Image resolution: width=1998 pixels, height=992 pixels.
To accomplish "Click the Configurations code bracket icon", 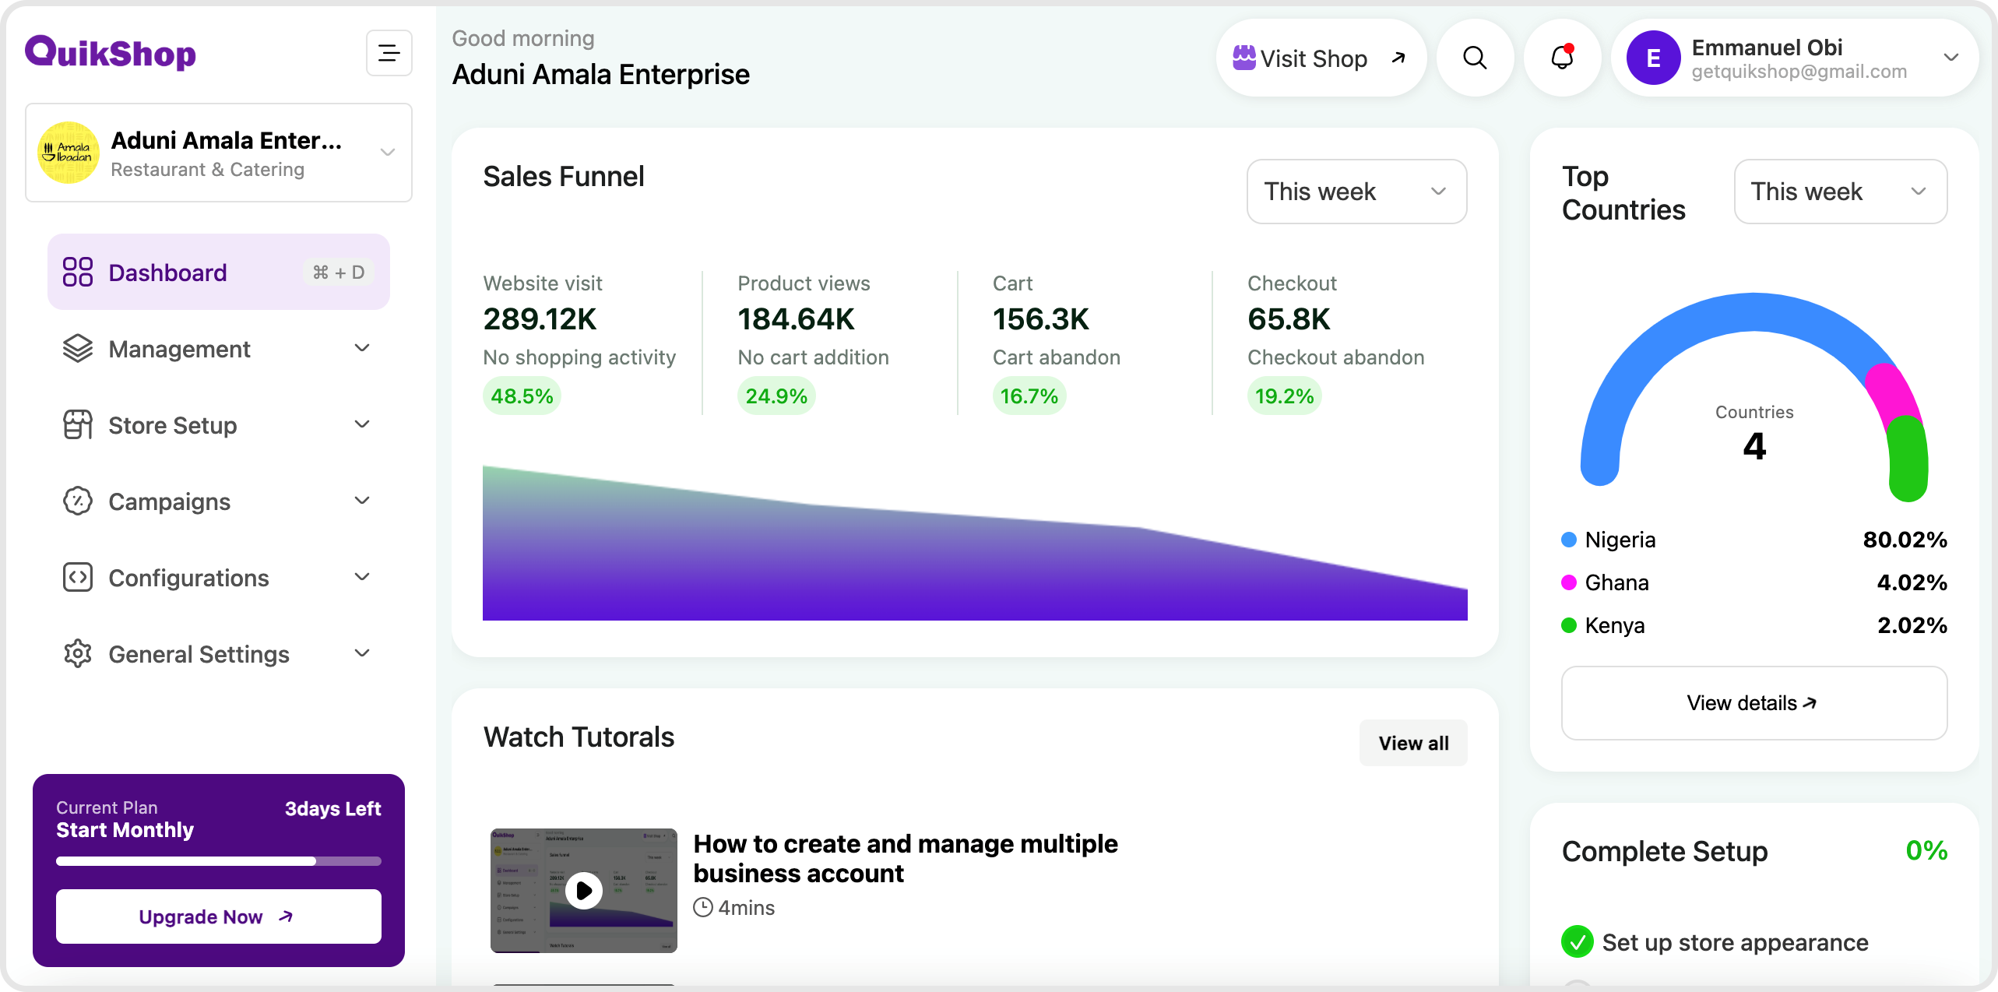I will point(78,578).
